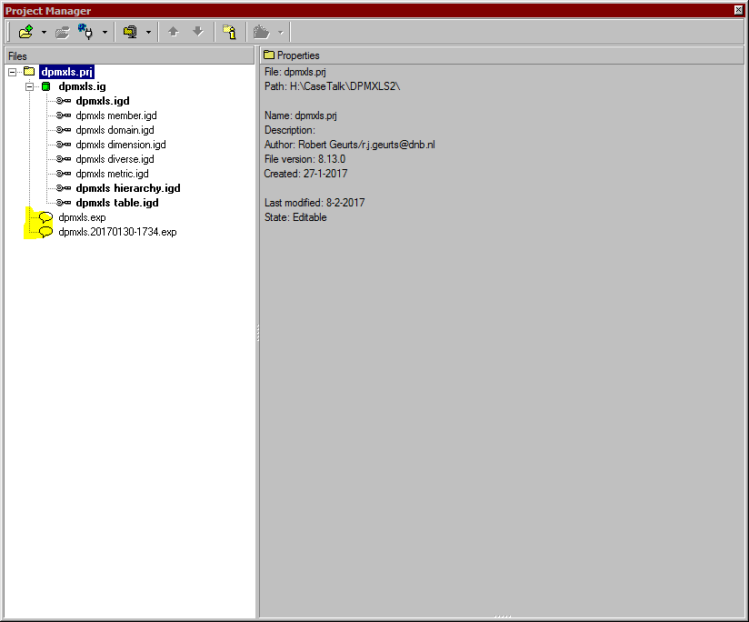Open the dropdown arrow beside open project icon
749x622 pixels.
tap(44, 33)
